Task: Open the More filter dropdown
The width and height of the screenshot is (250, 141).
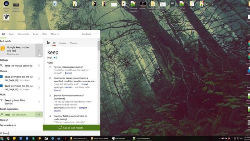Action: [x=55, y=34]
